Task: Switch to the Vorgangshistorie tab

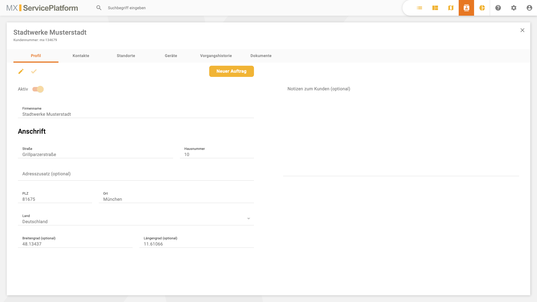Action: pyautogui.click(x=216, y=56)
